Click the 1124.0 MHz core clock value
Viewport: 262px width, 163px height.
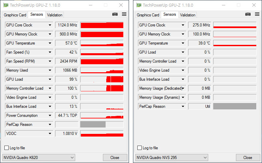click(x=67, y=25)
